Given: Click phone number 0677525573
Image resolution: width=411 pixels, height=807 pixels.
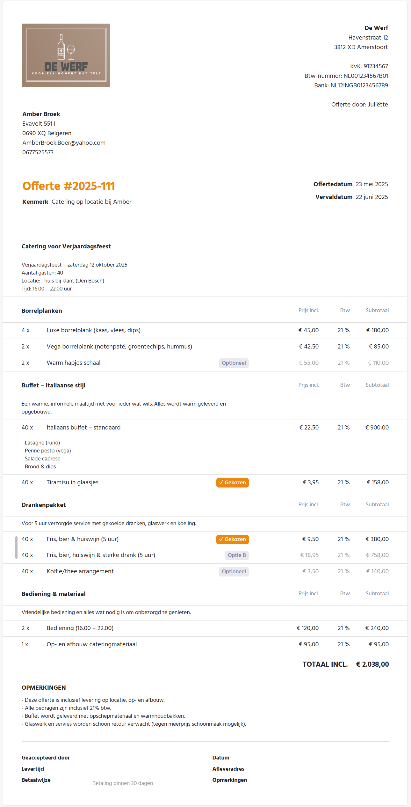Looking at the screenshot, I should tap(38, 152).
